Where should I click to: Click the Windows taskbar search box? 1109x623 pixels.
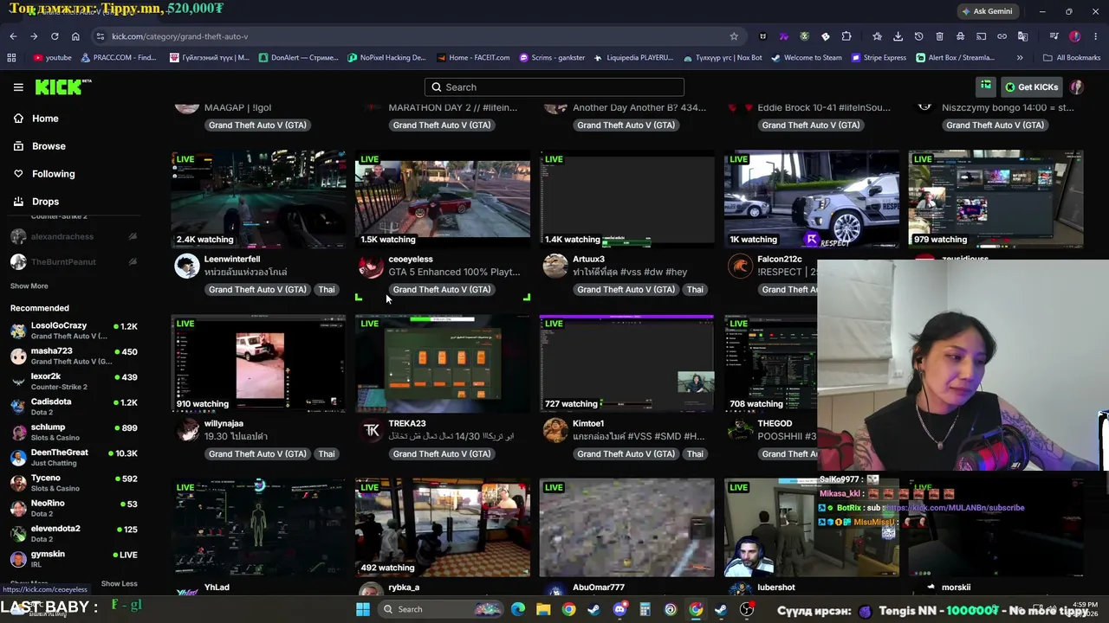443,609
